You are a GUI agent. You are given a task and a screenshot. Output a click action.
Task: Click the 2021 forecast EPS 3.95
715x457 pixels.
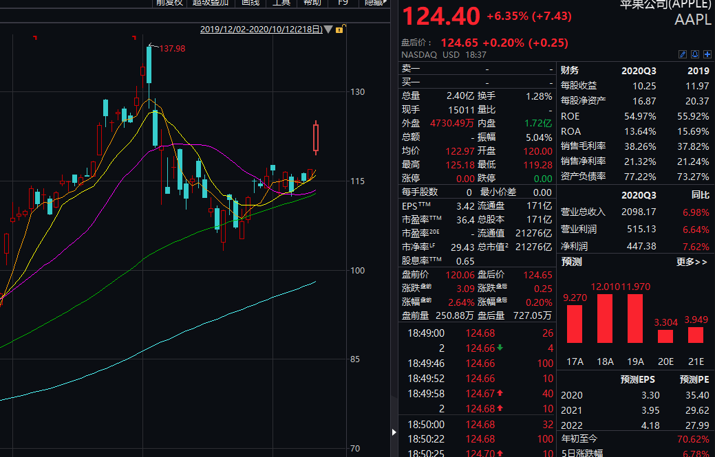[650, 410]
